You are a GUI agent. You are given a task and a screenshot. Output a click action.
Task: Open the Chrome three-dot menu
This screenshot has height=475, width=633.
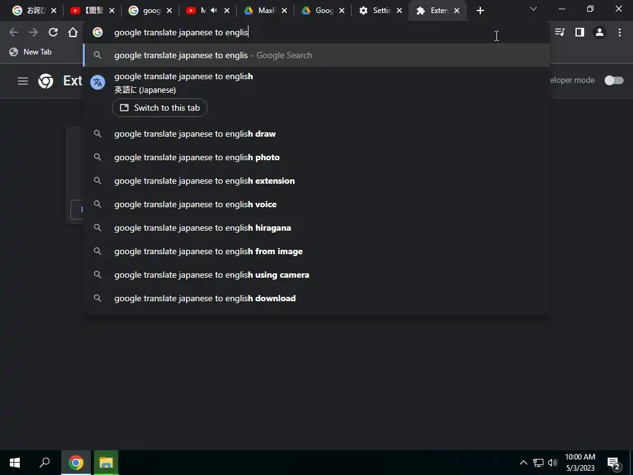tap(619, 32)
